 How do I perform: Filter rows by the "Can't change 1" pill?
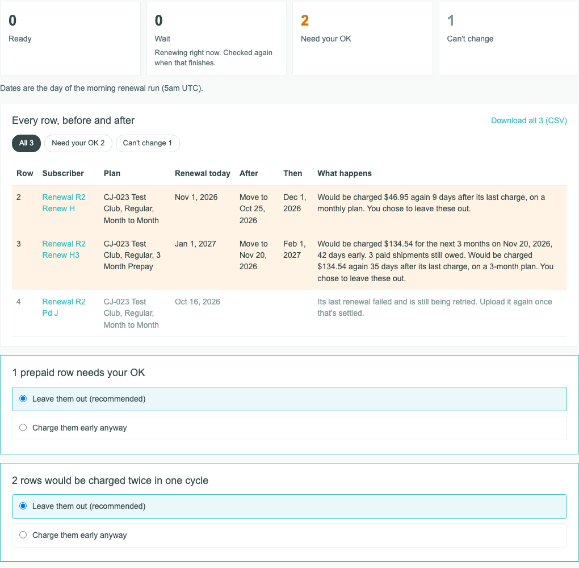click(x=148, y=143)
